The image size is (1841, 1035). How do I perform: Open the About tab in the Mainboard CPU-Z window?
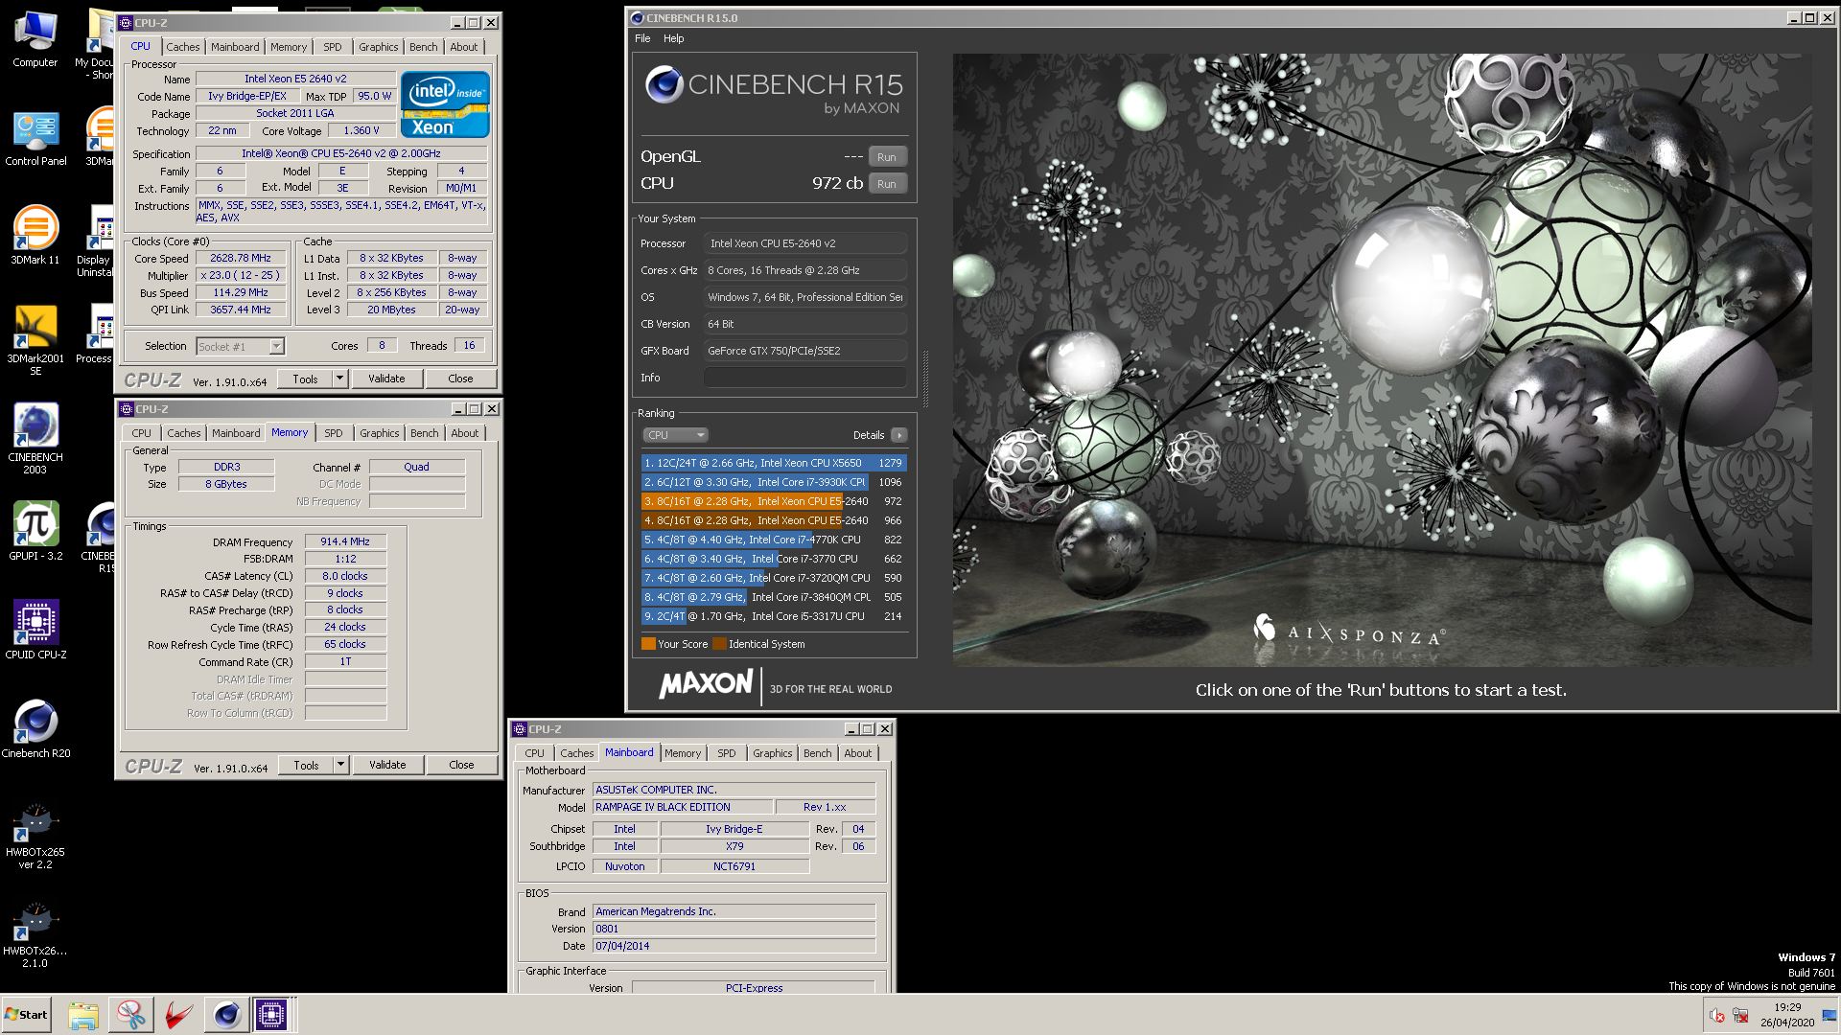[857, 753]
